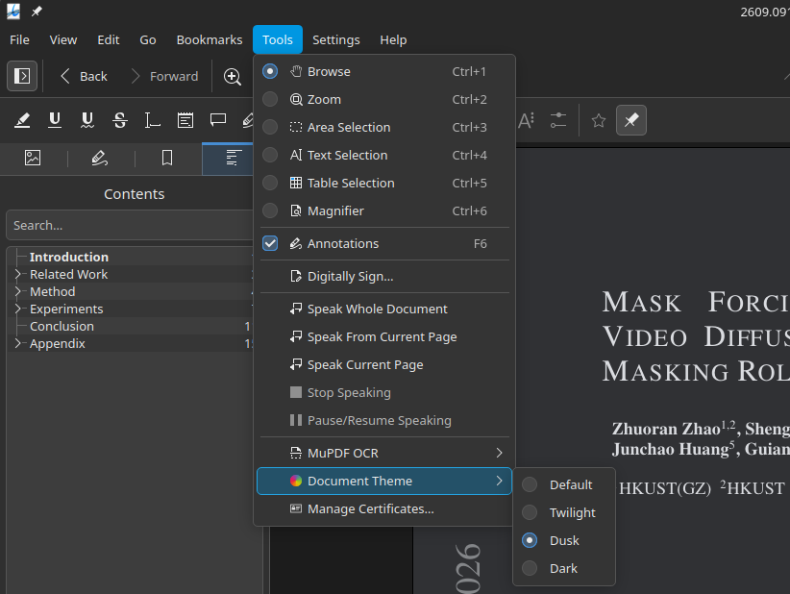Open the View menu
790x594 pixels.
click(x=63, y=39)
